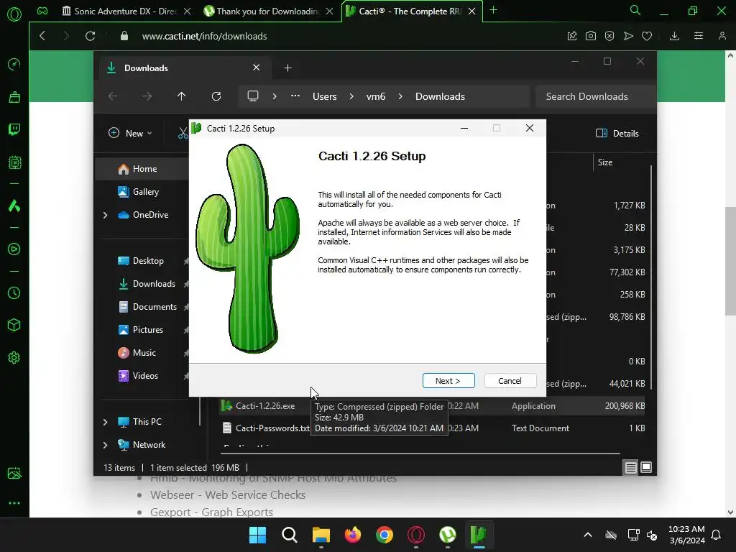The height and width of the screenshot is (552, 736).
Task: Open Home in navigation pane
Action: (x=143, y=169)
